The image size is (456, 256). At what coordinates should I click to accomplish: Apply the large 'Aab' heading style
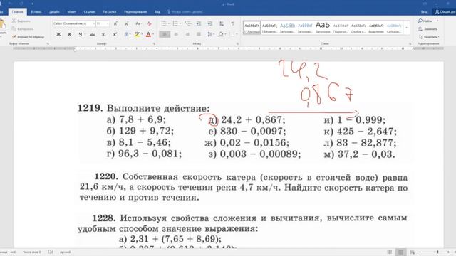pos(323,28)
